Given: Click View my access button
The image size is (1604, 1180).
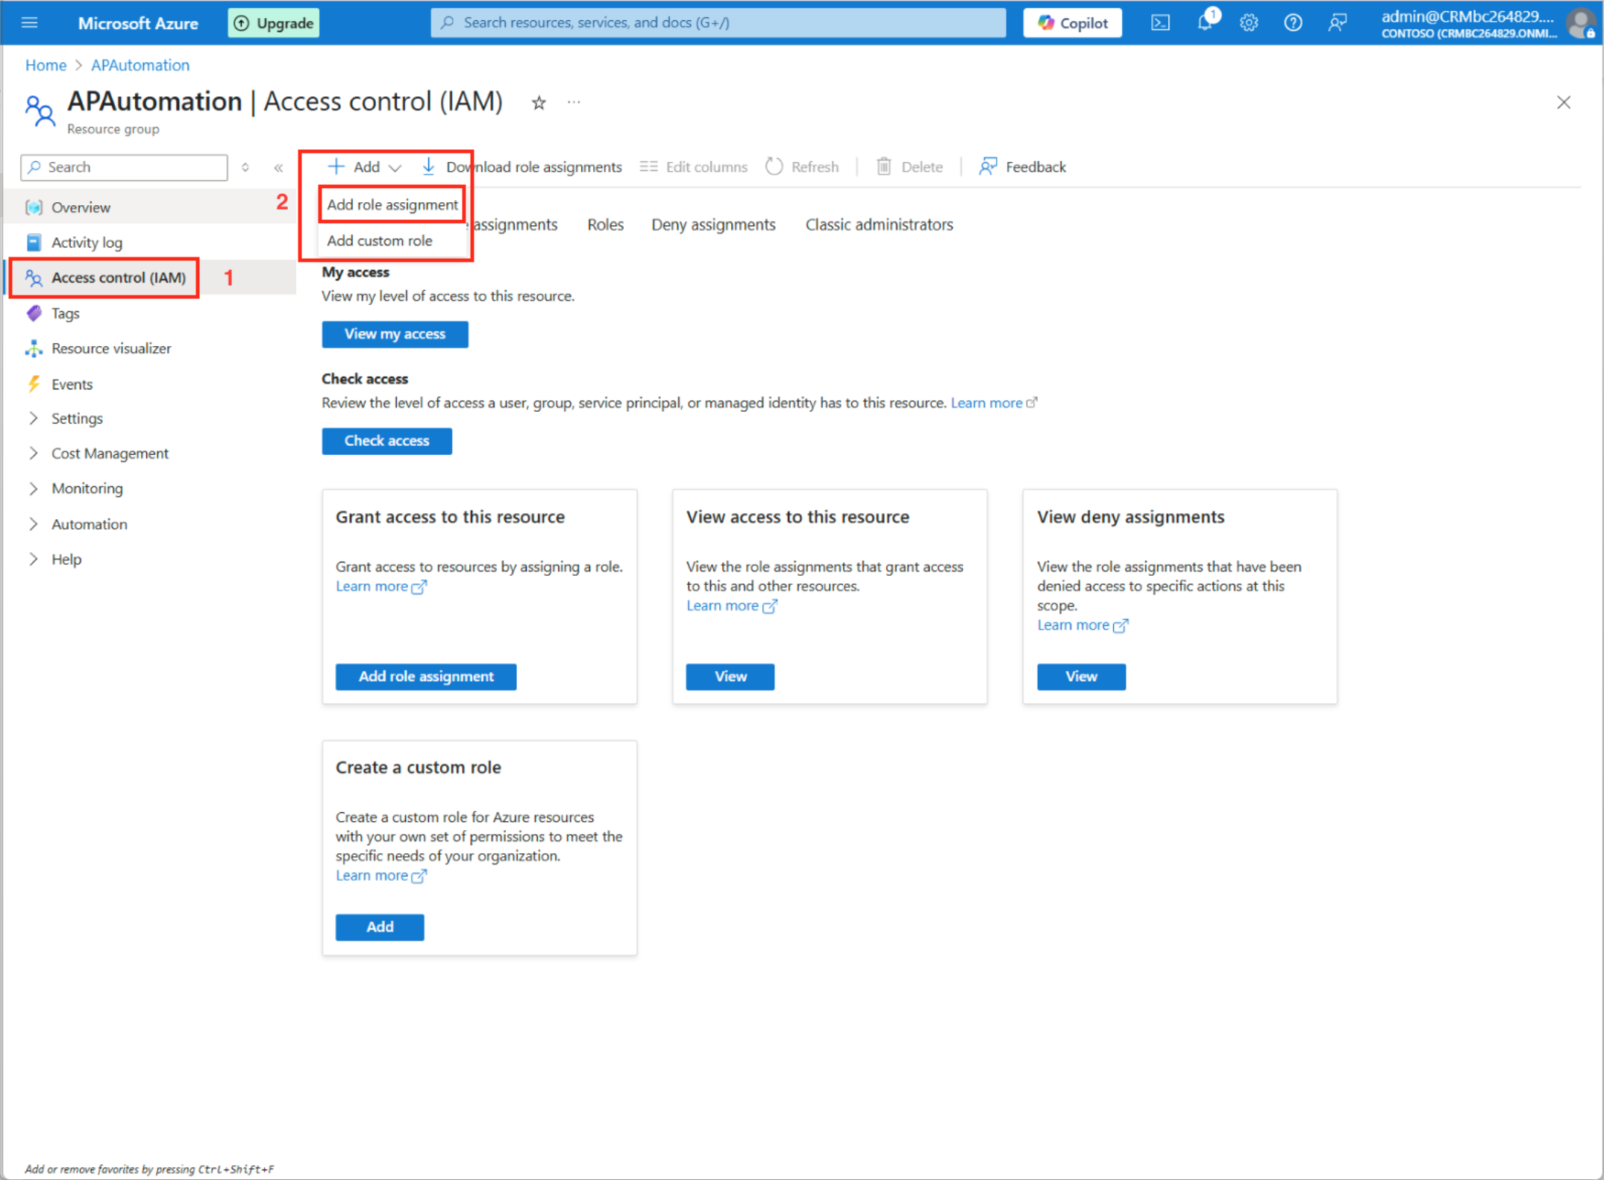Looking at the screenshot, I should [395, 334].
